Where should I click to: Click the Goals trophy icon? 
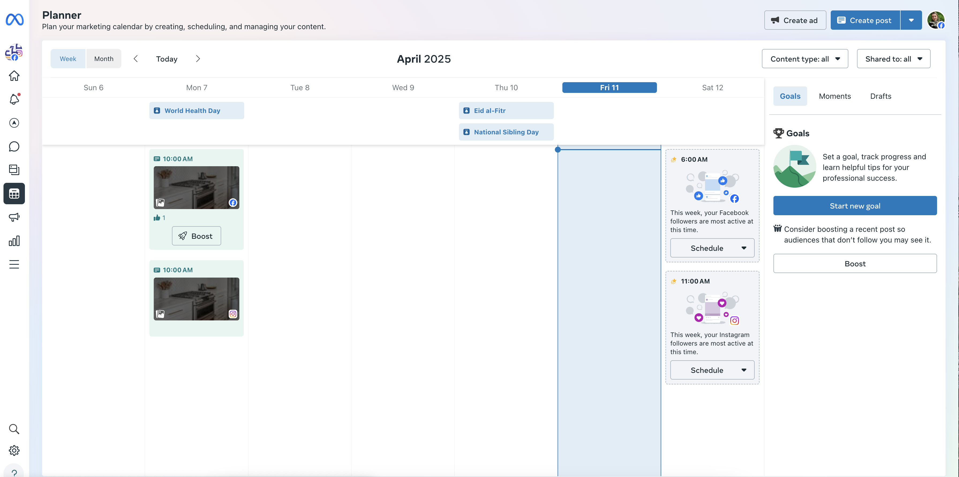[x=779, y=133]
